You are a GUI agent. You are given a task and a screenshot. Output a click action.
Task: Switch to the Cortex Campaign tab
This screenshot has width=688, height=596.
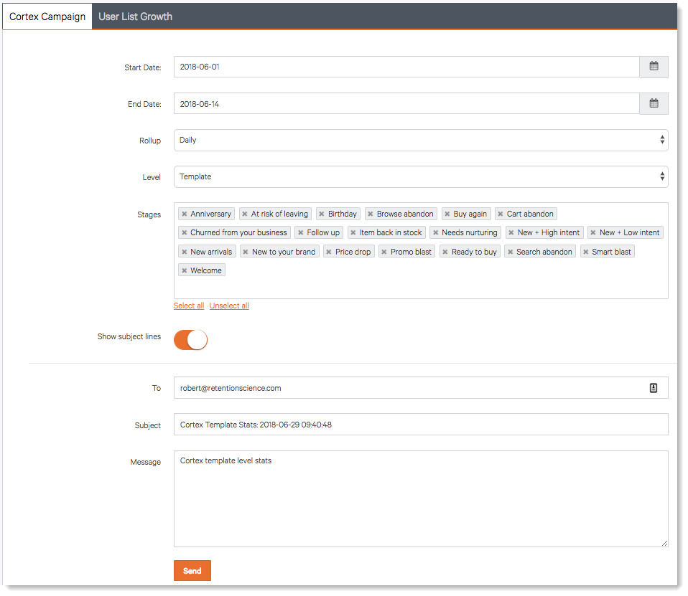pos(47,16)
